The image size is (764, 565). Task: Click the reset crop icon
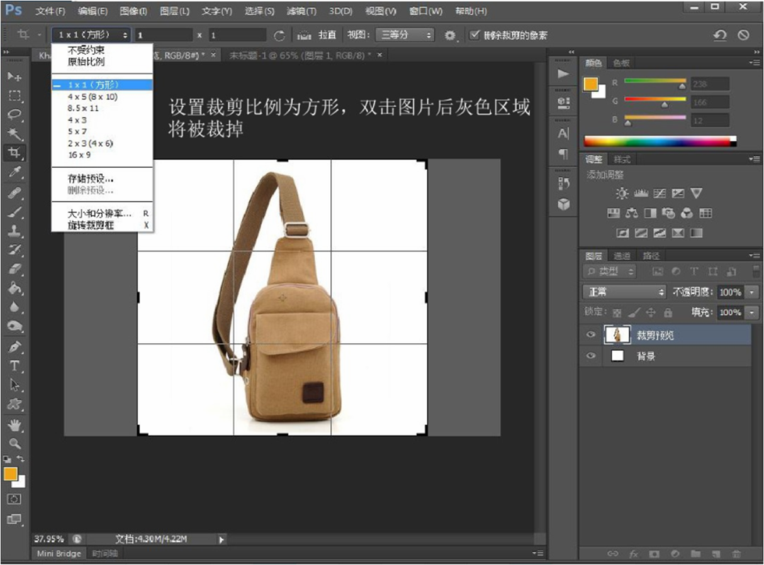coord(720,35)
